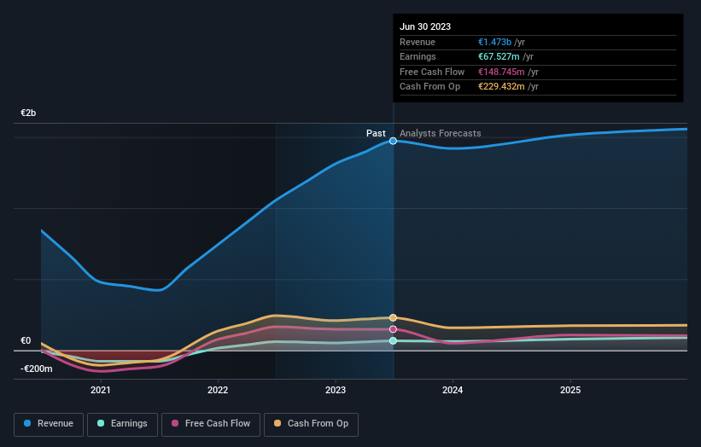The image size is (701, 447).
Task: Click the €148.745m free cash flow value
Action: 501,72
